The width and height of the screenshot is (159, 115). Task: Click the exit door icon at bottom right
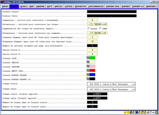156,112
